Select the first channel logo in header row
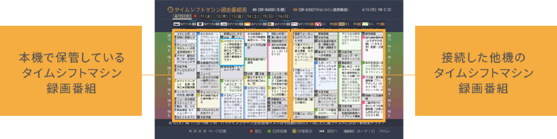This screenshot has width=557, height=139. [176, 24]
